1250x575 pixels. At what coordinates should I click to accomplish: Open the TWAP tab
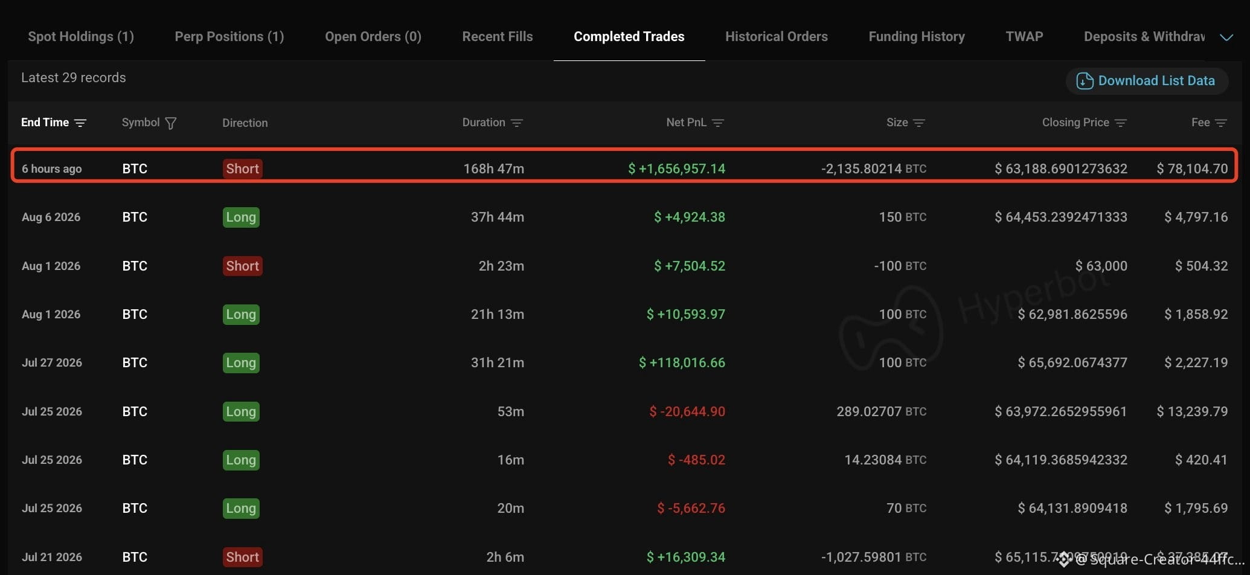tap(1024, 36)
